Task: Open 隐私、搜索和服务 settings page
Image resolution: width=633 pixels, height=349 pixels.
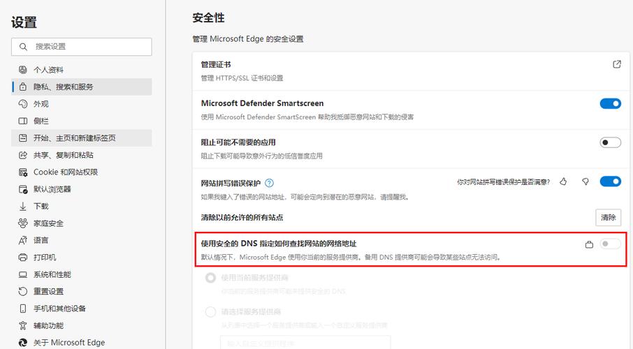Action: (x=82, y=87)
